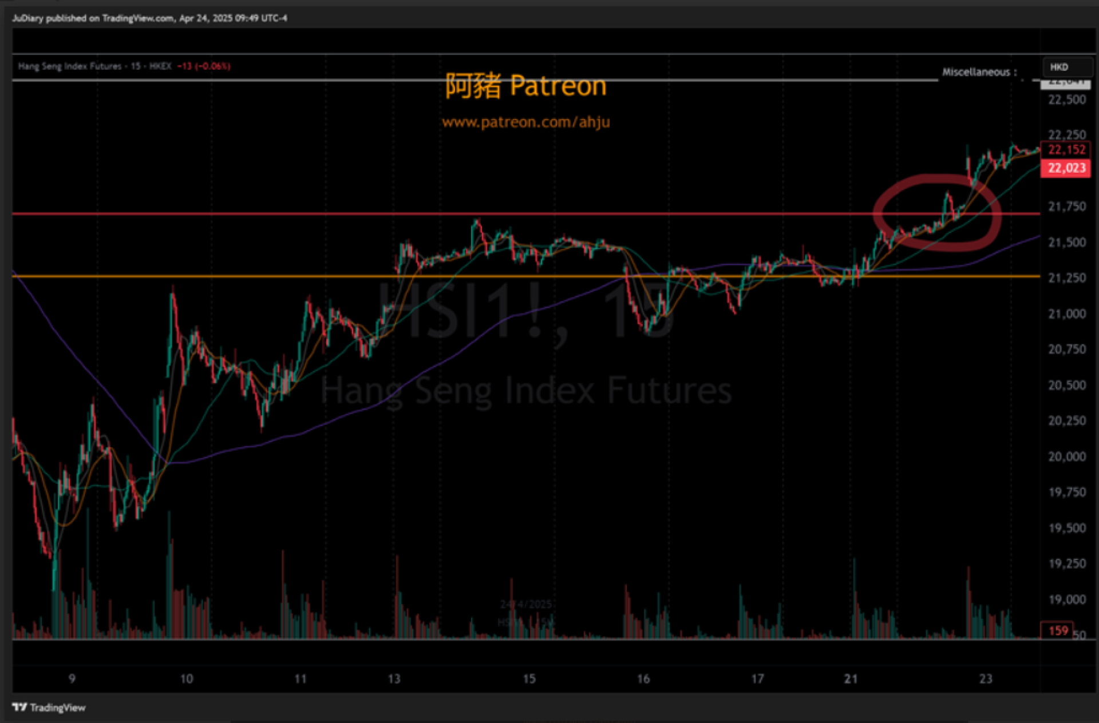
Task: Open the www.patreon.com/ahju link
Action: 525,122
